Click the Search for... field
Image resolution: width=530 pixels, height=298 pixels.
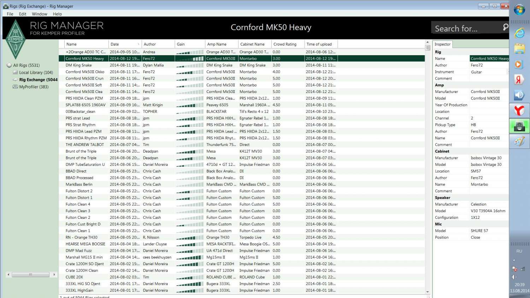[x=466, y=28]
